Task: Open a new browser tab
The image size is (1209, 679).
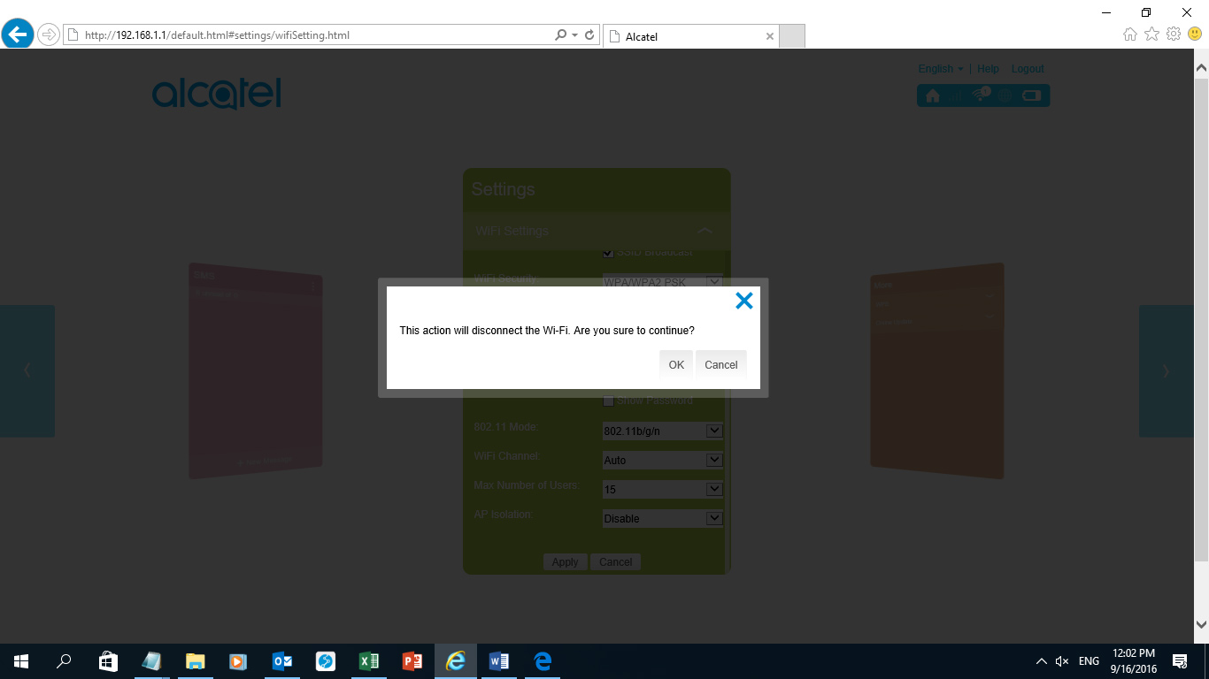Action: 792,36
